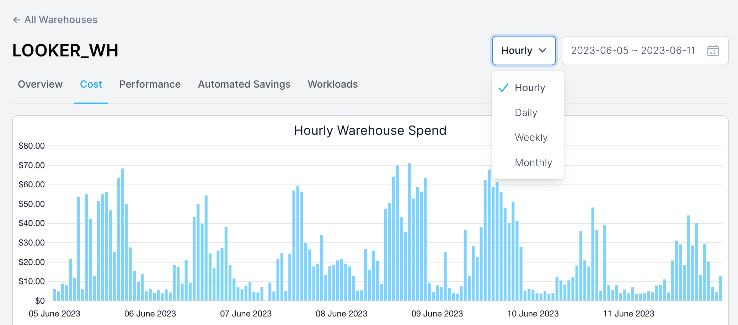738x325 pixels.
Task: Choose Hourly in the dropdown menu
Action: tap(528, 88)
